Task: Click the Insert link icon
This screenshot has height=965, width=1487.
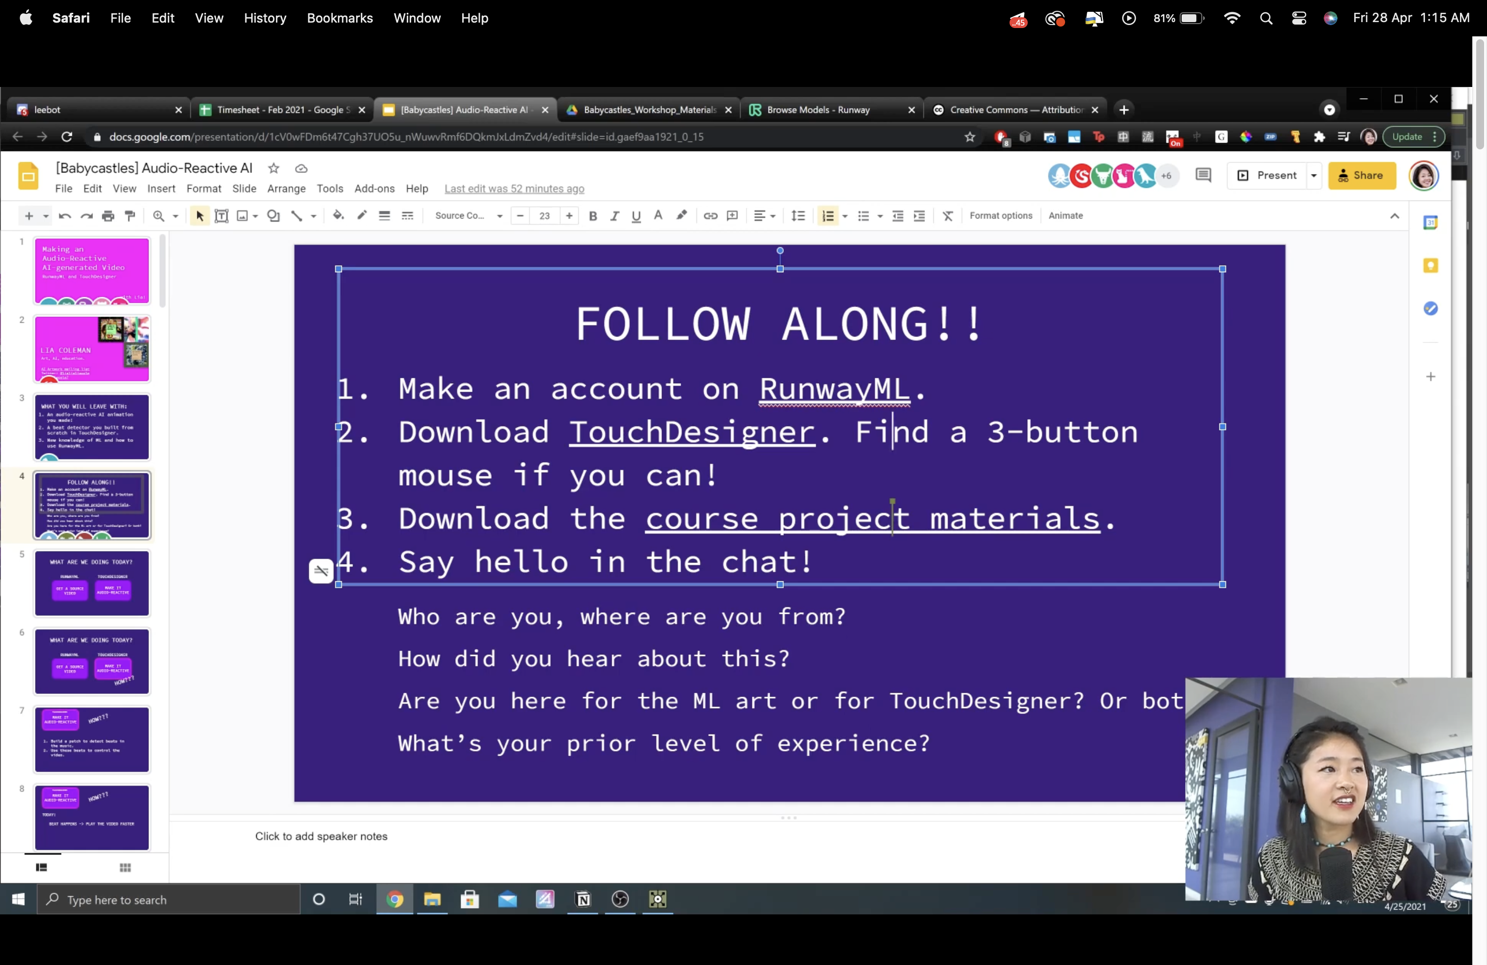Action: 711,216
